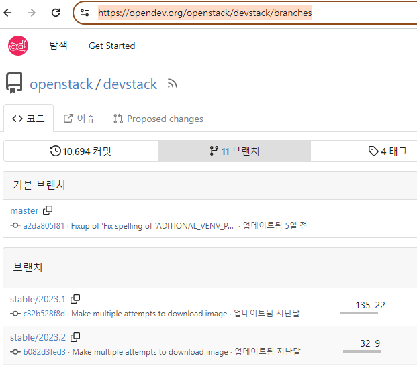
Task: Select the 11 브랜치 section
Action: pos(234,151)
